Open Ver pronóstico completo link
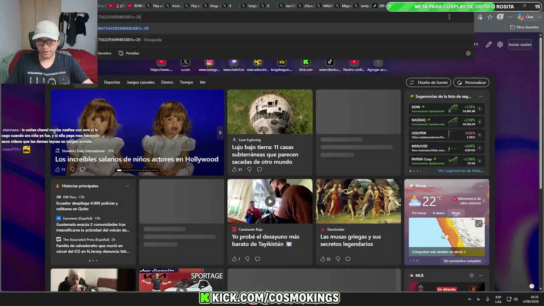This screenshot has width=544, height=306. [x=462, y=261]
